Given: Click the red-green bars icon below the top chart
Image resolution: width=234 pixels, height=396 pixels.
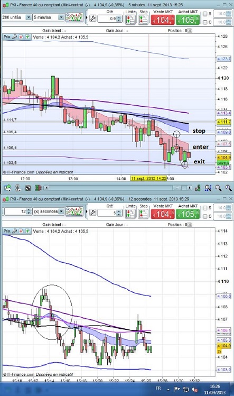Looking at the screenshot, I should 38,188.
